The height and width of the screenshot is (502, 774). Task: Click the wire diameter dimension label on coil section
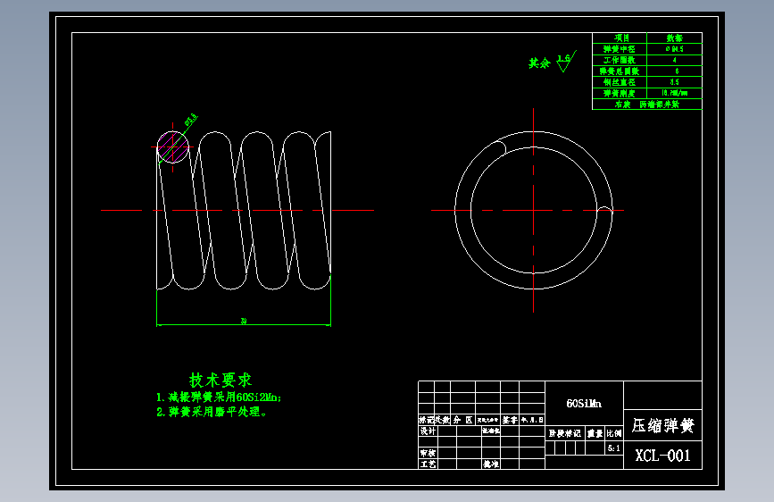(x=190, y=120)
